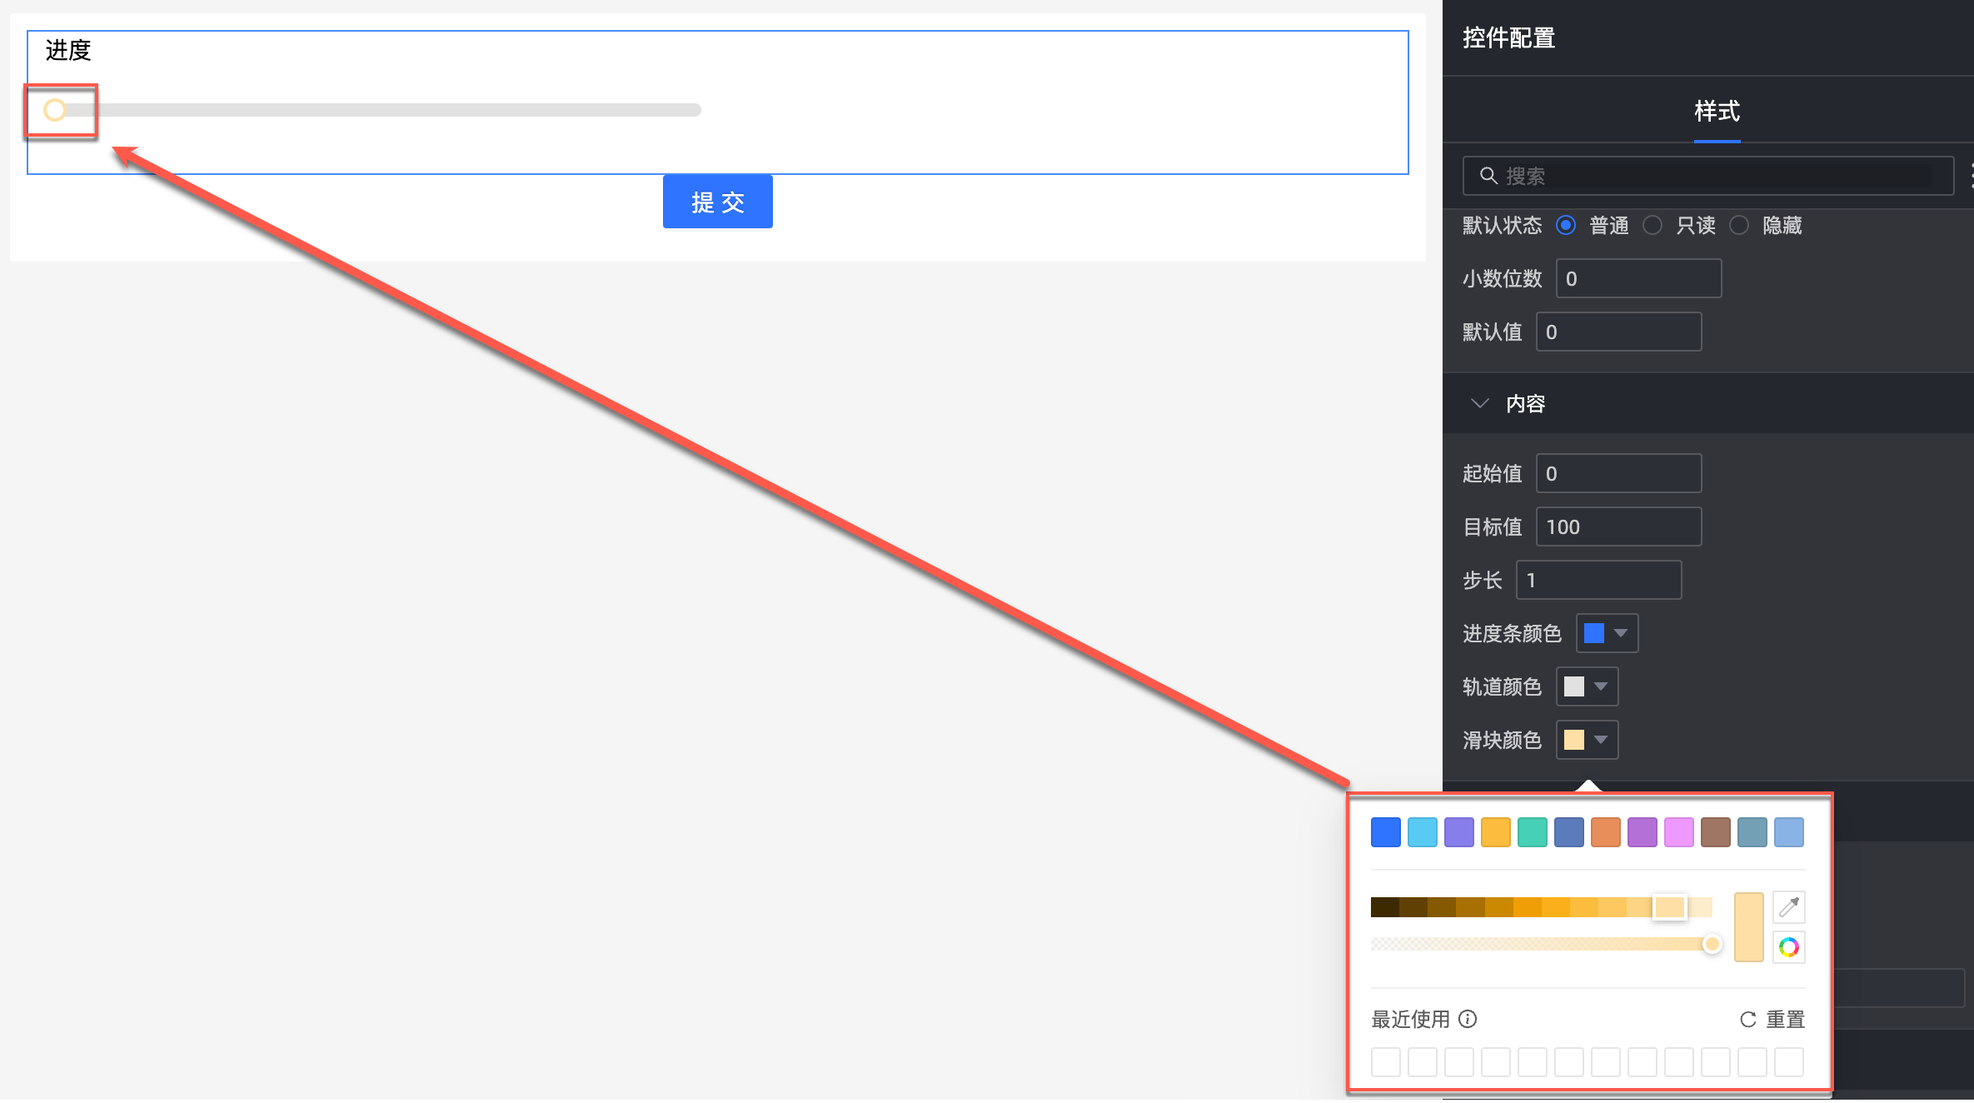Pick the teal green preset swatch
The width and height of the screenshot is (1974, 1103).
1532,832
